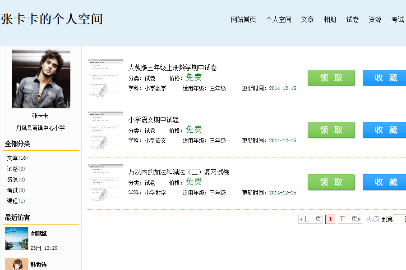This screenshot has height=270, width=406.
Task: Click 领取 for the 小学语文期中试题 paper
Action: click(x=331, y=130)
